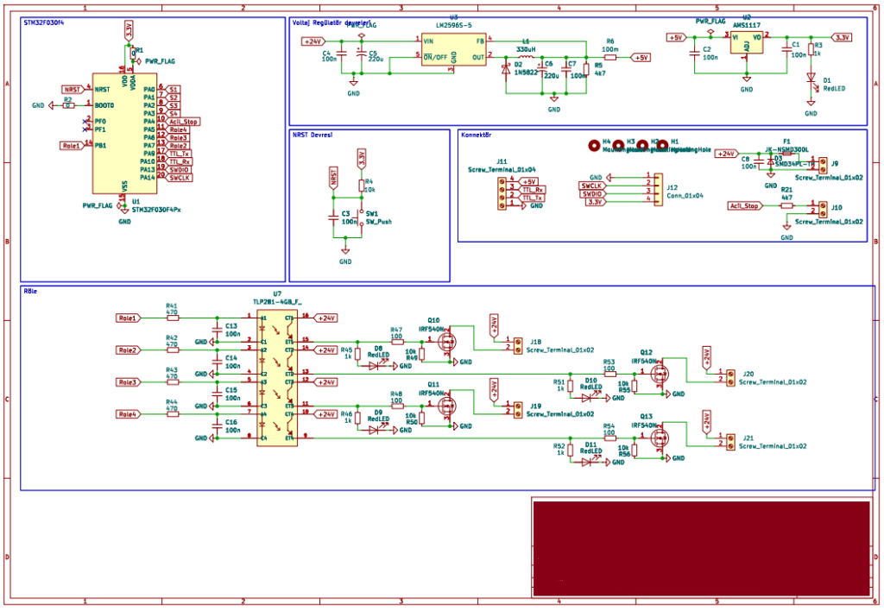Select the SW1 push button switch
884x611 pixels.
click(361, 217)
